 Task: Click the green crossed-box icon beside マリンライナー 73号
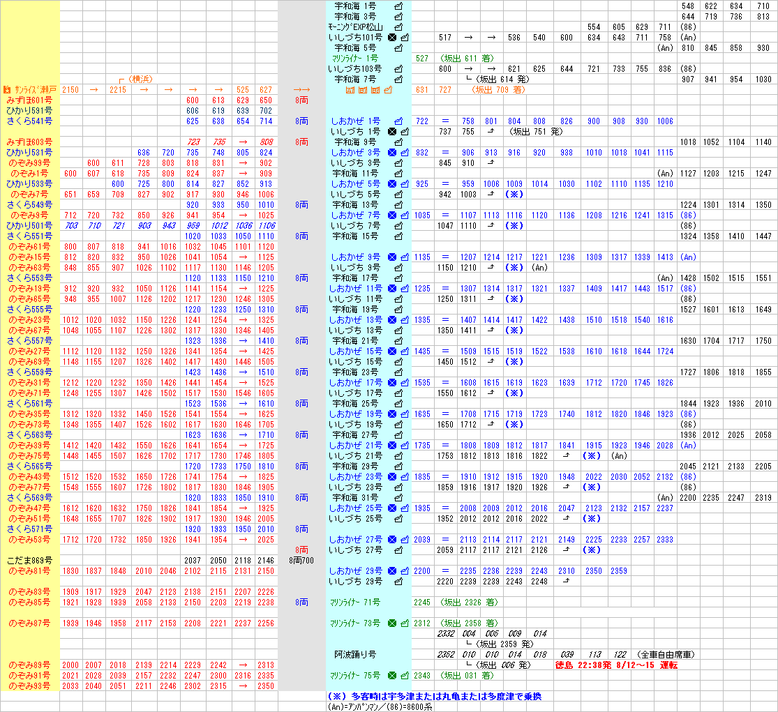click(392, 623)
